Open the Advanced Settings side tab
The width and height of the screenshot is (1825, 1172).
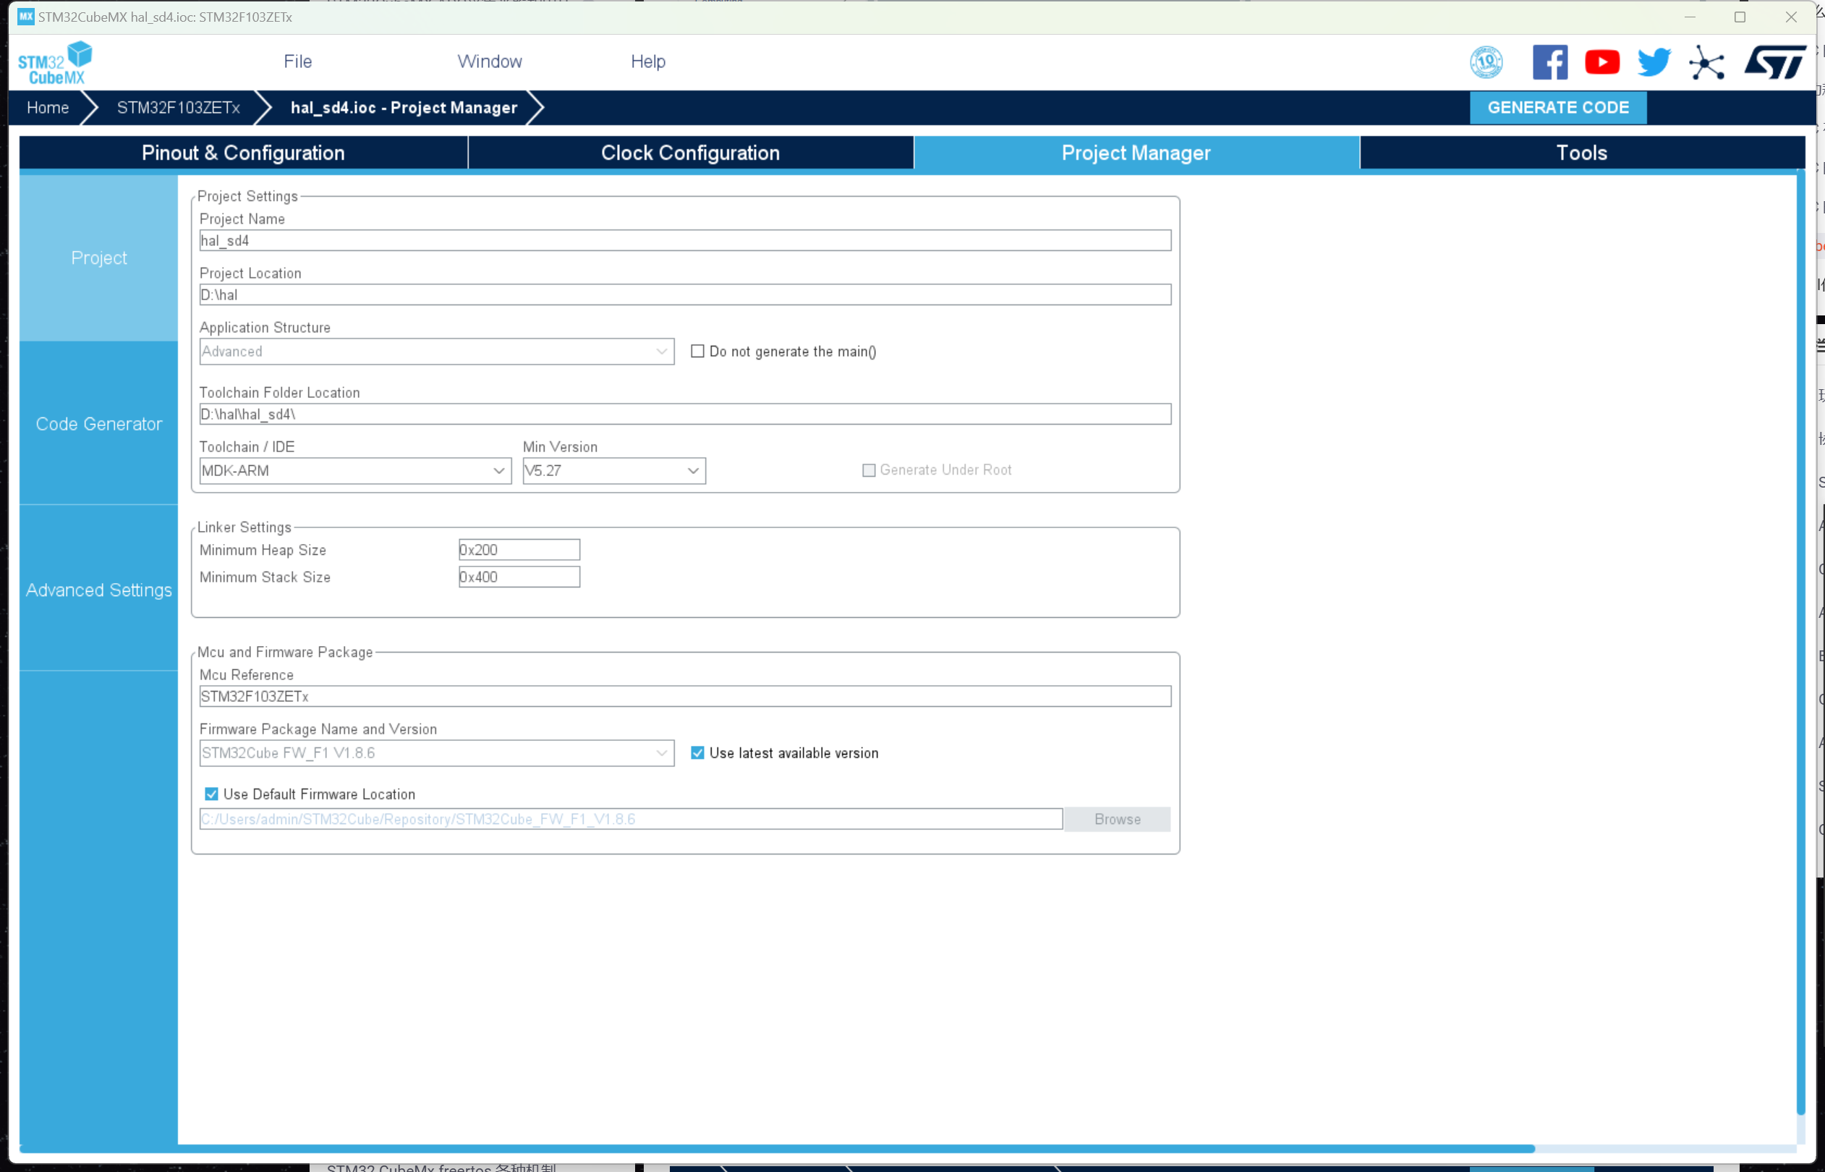(x=99, y=590)
